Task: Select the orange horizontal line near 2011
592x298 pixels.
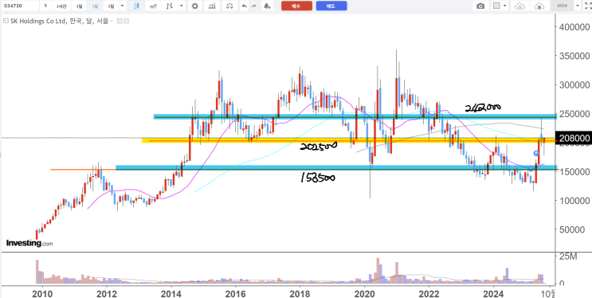Action: (x=83, y=170)
